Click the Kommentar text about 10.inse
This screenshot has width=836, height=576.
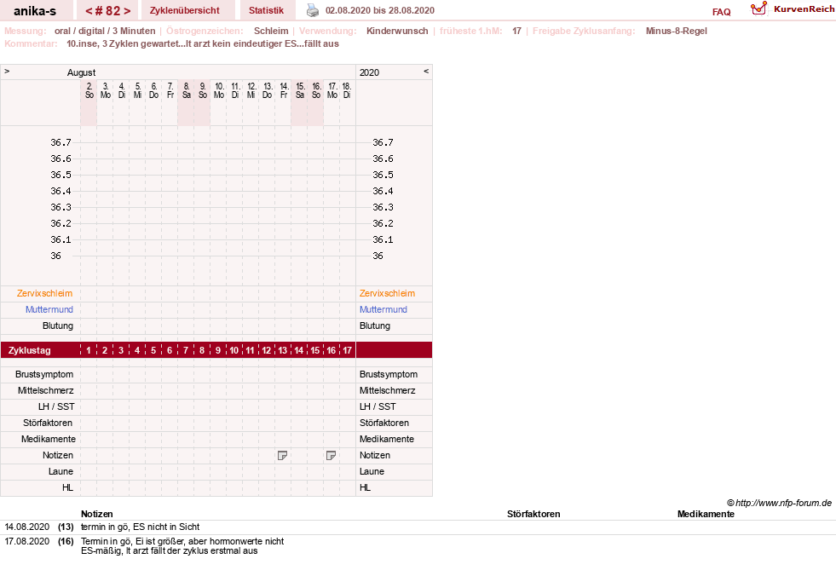[203, 43]
